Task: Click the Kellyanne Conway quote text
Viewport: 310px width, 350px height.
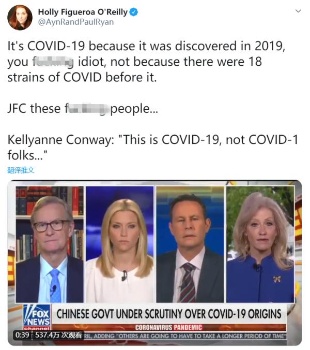Action: coord(153,148)
